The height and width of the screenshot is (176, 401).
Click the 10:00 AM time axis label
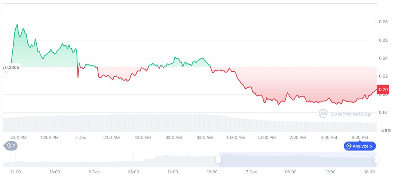tap(235, 137)
